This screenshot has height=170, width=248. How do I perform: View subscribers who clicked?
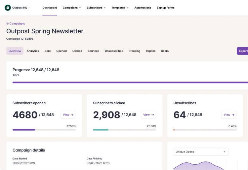148,115
